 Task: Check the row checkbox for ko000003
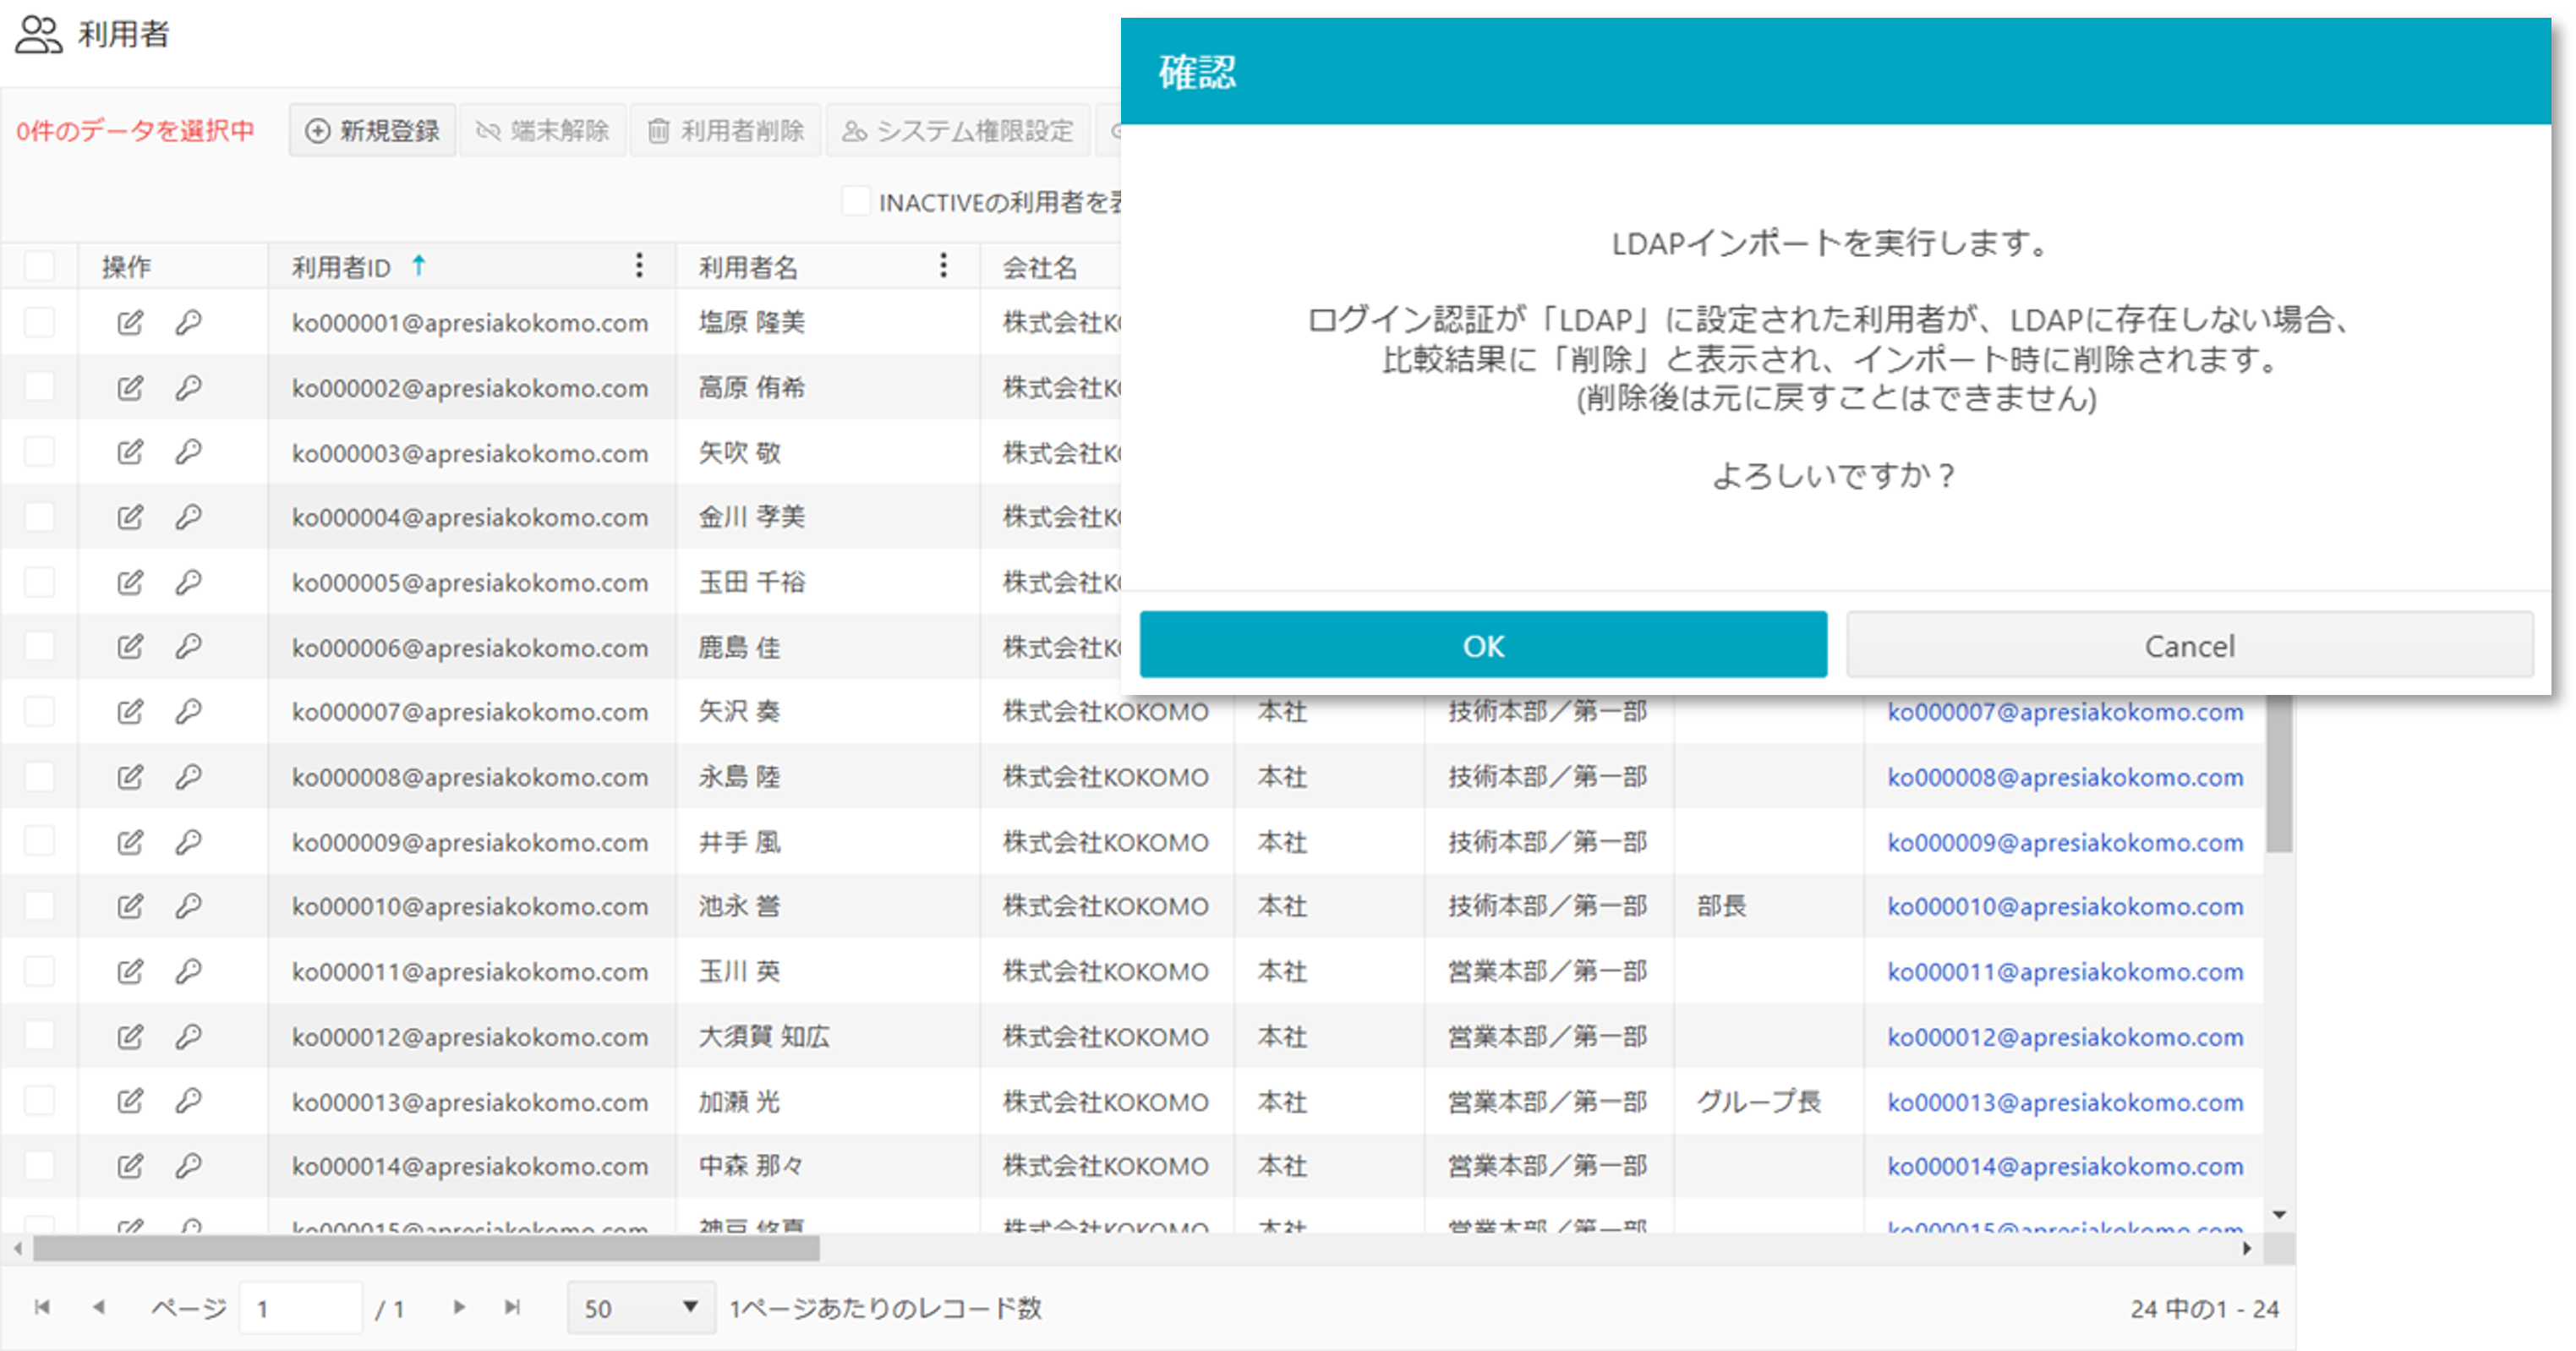(39, 452)
